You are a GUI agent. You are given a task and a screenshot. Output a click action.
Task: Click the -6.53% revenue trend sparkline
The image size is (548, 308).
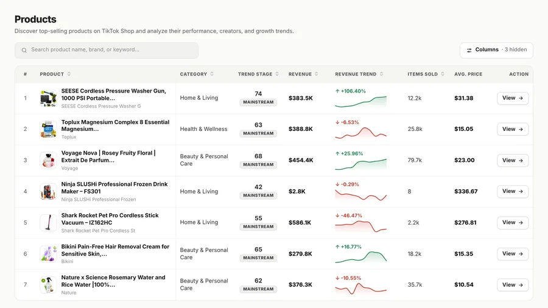click(360, 133)
